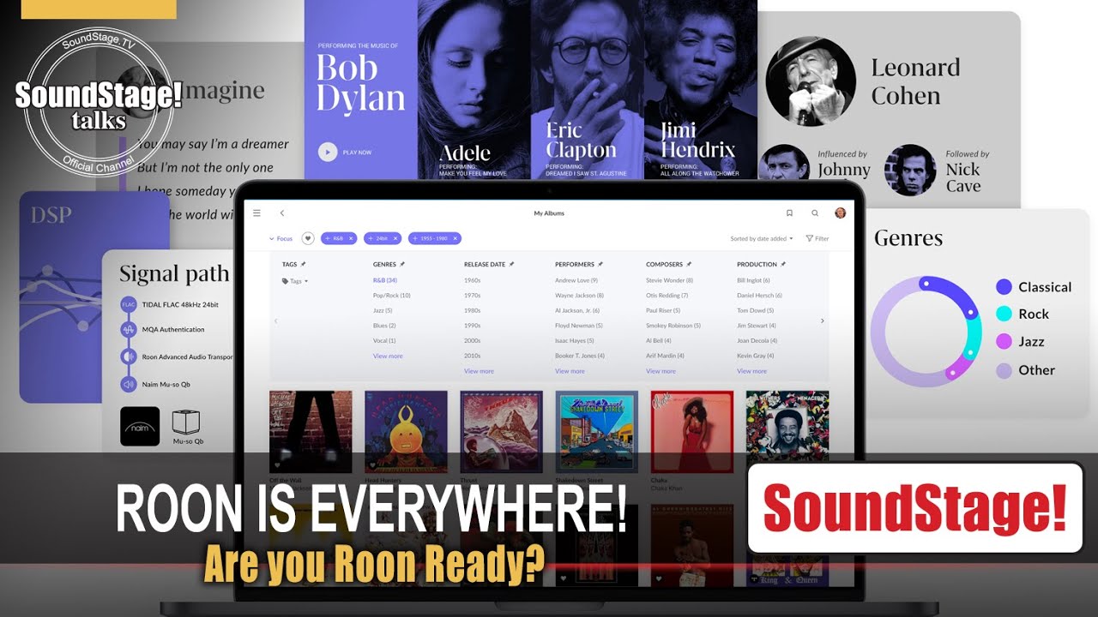Collapse the Focus panel chevron
The image size is (1098, 617).
pyautogui.click(x=271, y=239)
